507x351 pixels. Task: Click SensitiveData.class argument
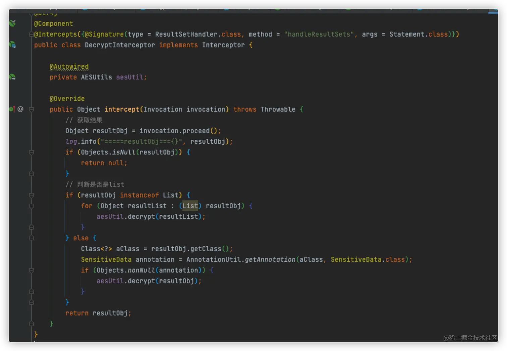tap(368, 259)
